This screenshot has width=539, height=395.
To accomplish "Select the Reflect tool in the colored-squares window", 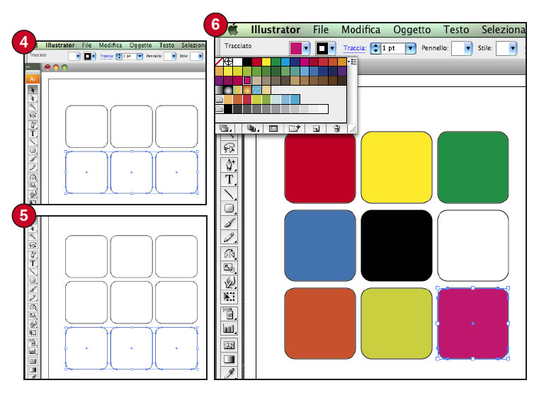I will pos(229,254).
